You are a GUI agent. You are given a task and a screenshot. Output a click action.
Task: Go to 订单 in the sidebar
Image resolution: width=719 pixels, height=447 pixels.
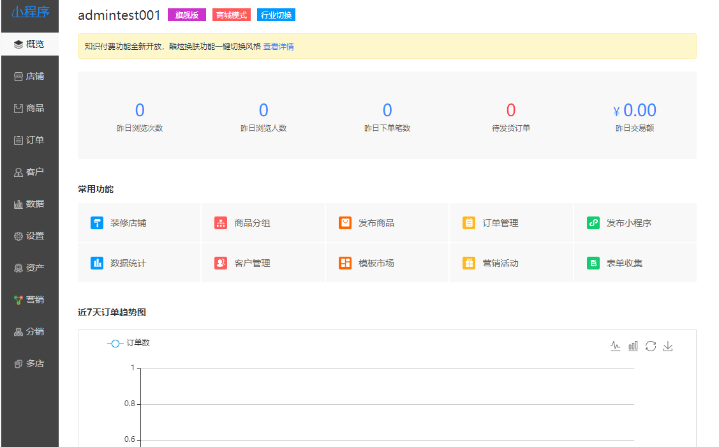29,140
